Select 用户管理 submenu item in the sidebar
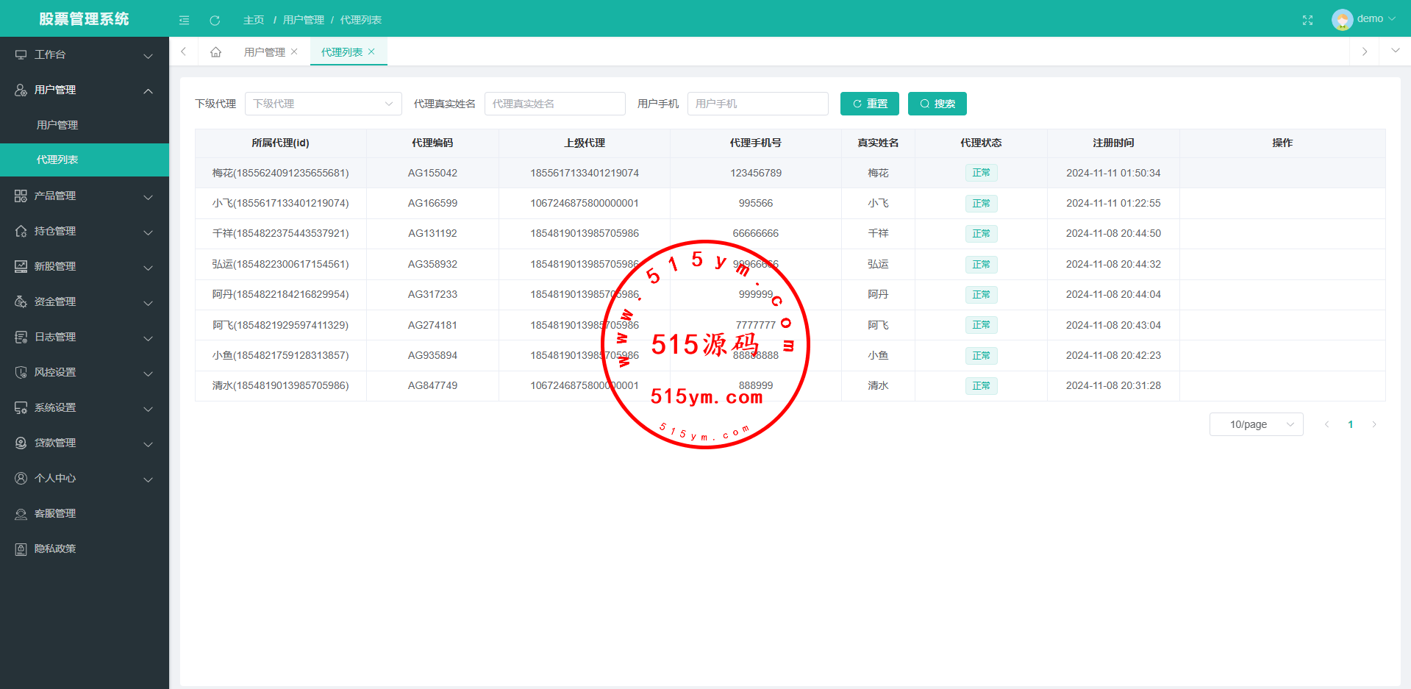 (x=57, y=125)
